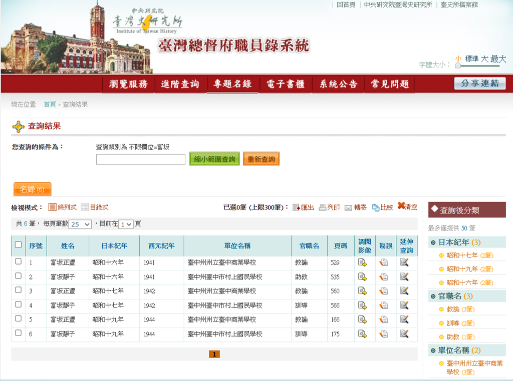
Task: Select the 名錄 (6) results tab
Action: 33,189
